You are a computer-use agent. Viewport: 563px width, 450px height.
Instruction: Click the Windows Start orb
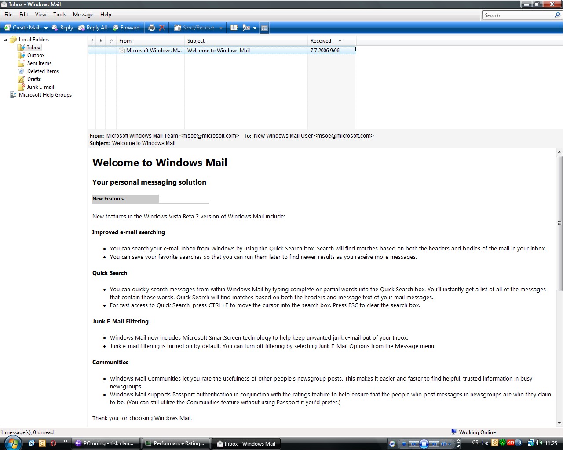coord(13,443)
